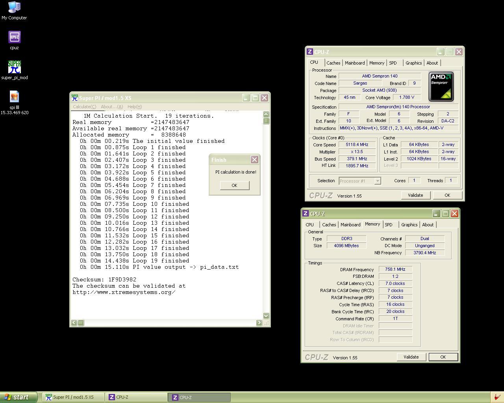
Task: Click OK in lower CPU-Z window
Action: tap(443, 357)
